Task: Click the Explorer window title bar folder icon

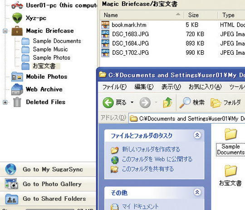Action: 103,75
